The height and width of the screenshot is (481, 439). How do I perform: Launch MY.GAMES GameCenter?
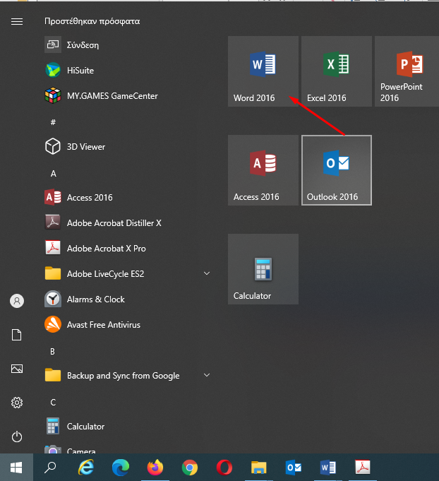[x=127, y=96]
